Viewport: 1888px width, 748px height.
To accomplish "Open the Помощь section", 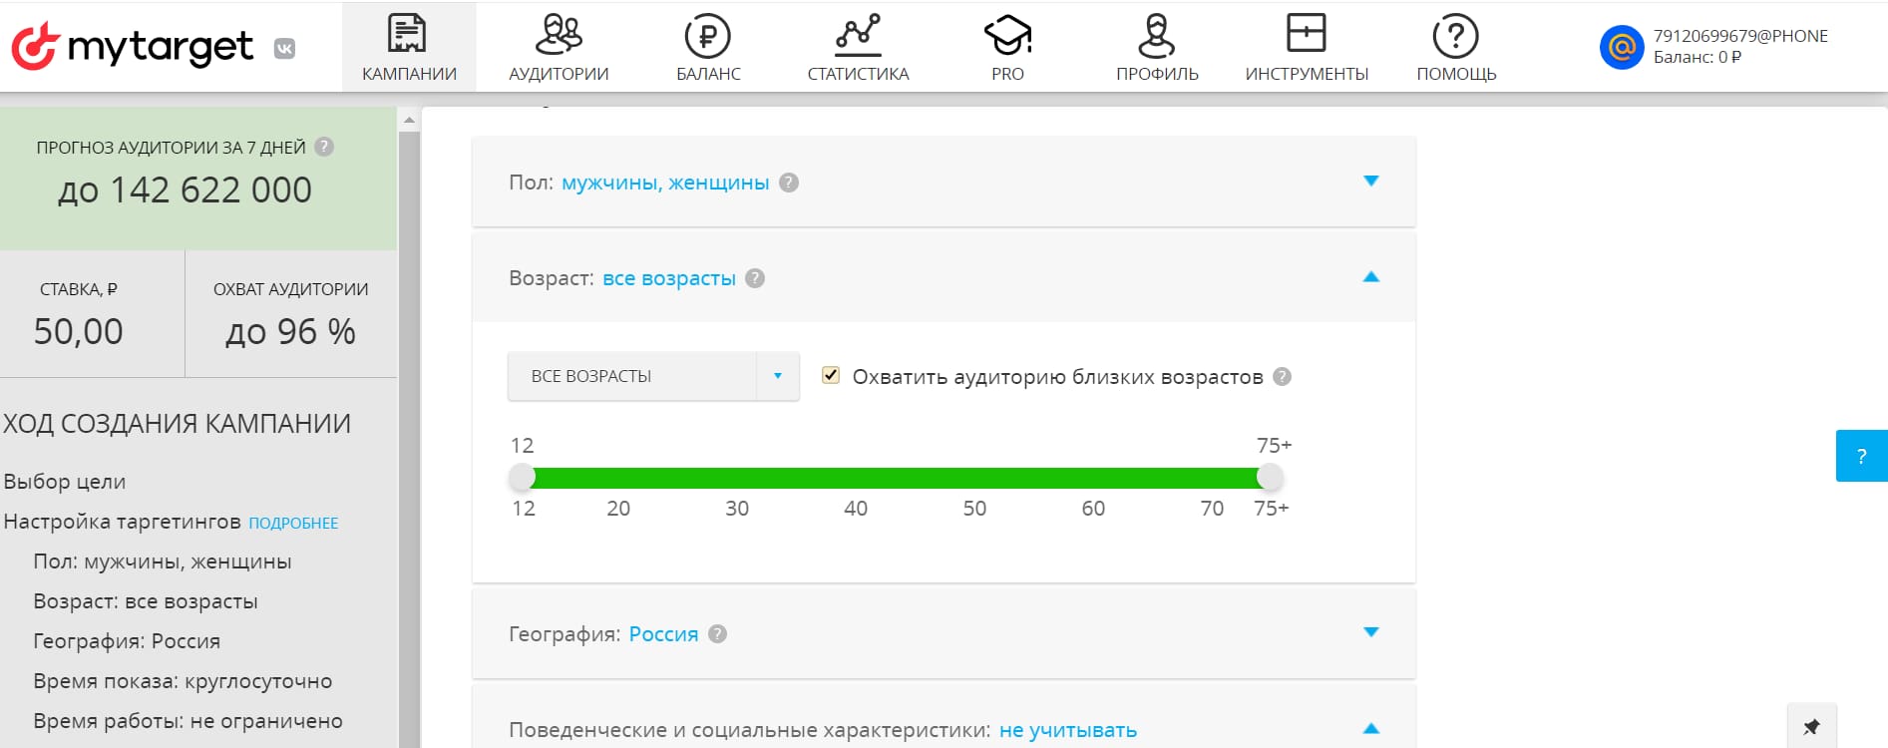I will tap(1456, 47).
